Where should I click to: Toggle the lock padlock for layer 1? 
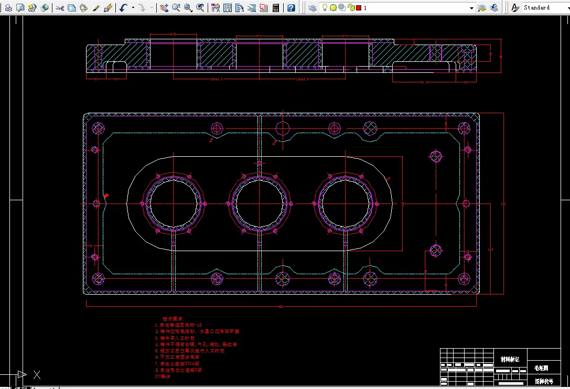click(x=350, y=8)
